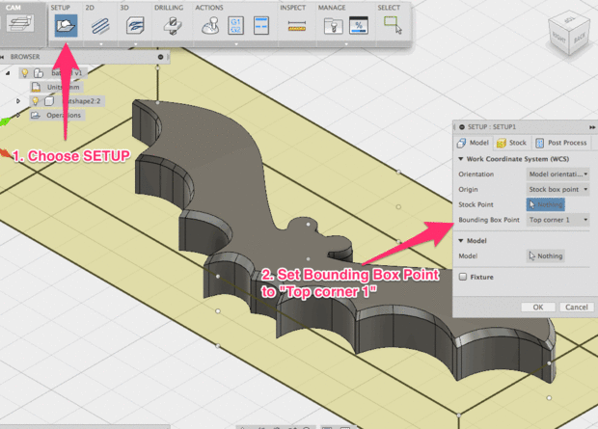Open the Bounding Box Point dropdown

coord(557,220)
